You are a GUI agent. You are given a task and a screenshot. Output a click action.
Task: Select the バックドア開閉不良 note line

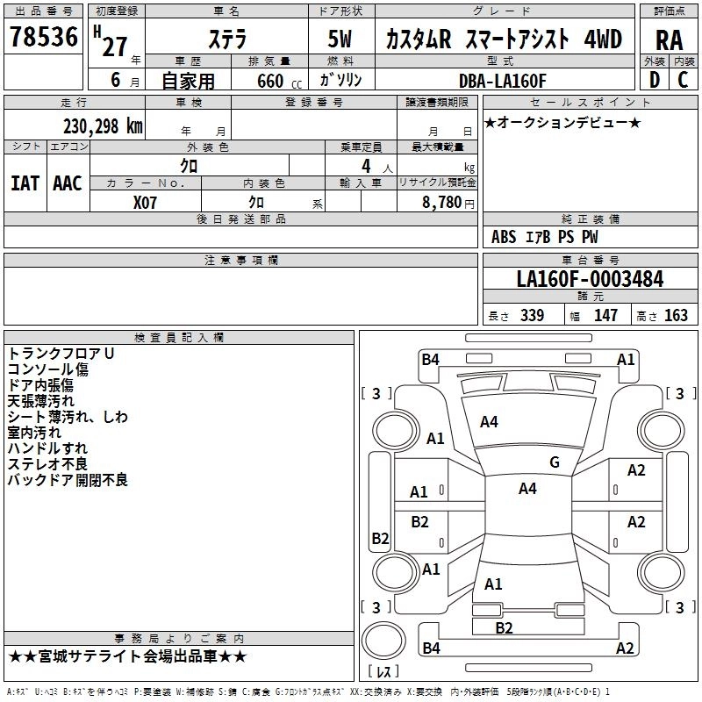(68, 479)
